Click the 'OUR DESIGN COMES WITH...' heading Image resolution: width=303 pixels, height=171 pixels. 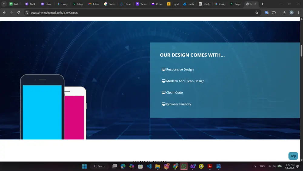coord(192,55)
